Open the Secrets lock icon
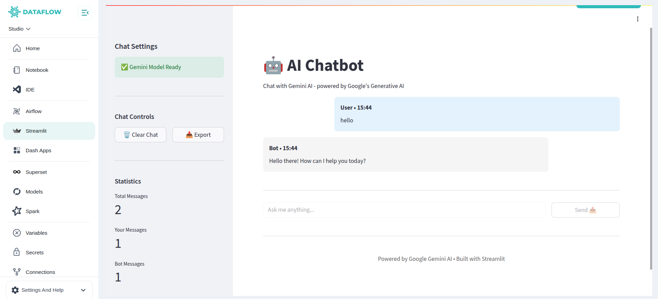 [x=16, y=252]
